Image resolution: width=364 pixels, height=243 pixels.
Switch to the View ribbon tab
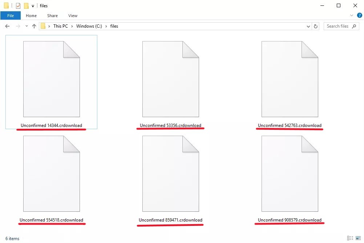[x=73, y=16]
